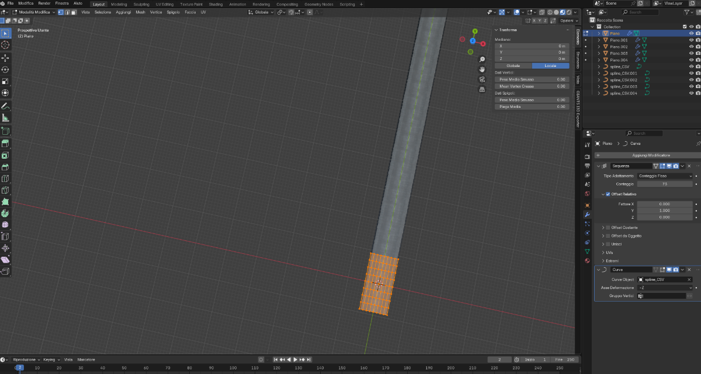701x374 pixels.
Task: Switch to the UV Editing workspace tab
Action: pos(164,4)
